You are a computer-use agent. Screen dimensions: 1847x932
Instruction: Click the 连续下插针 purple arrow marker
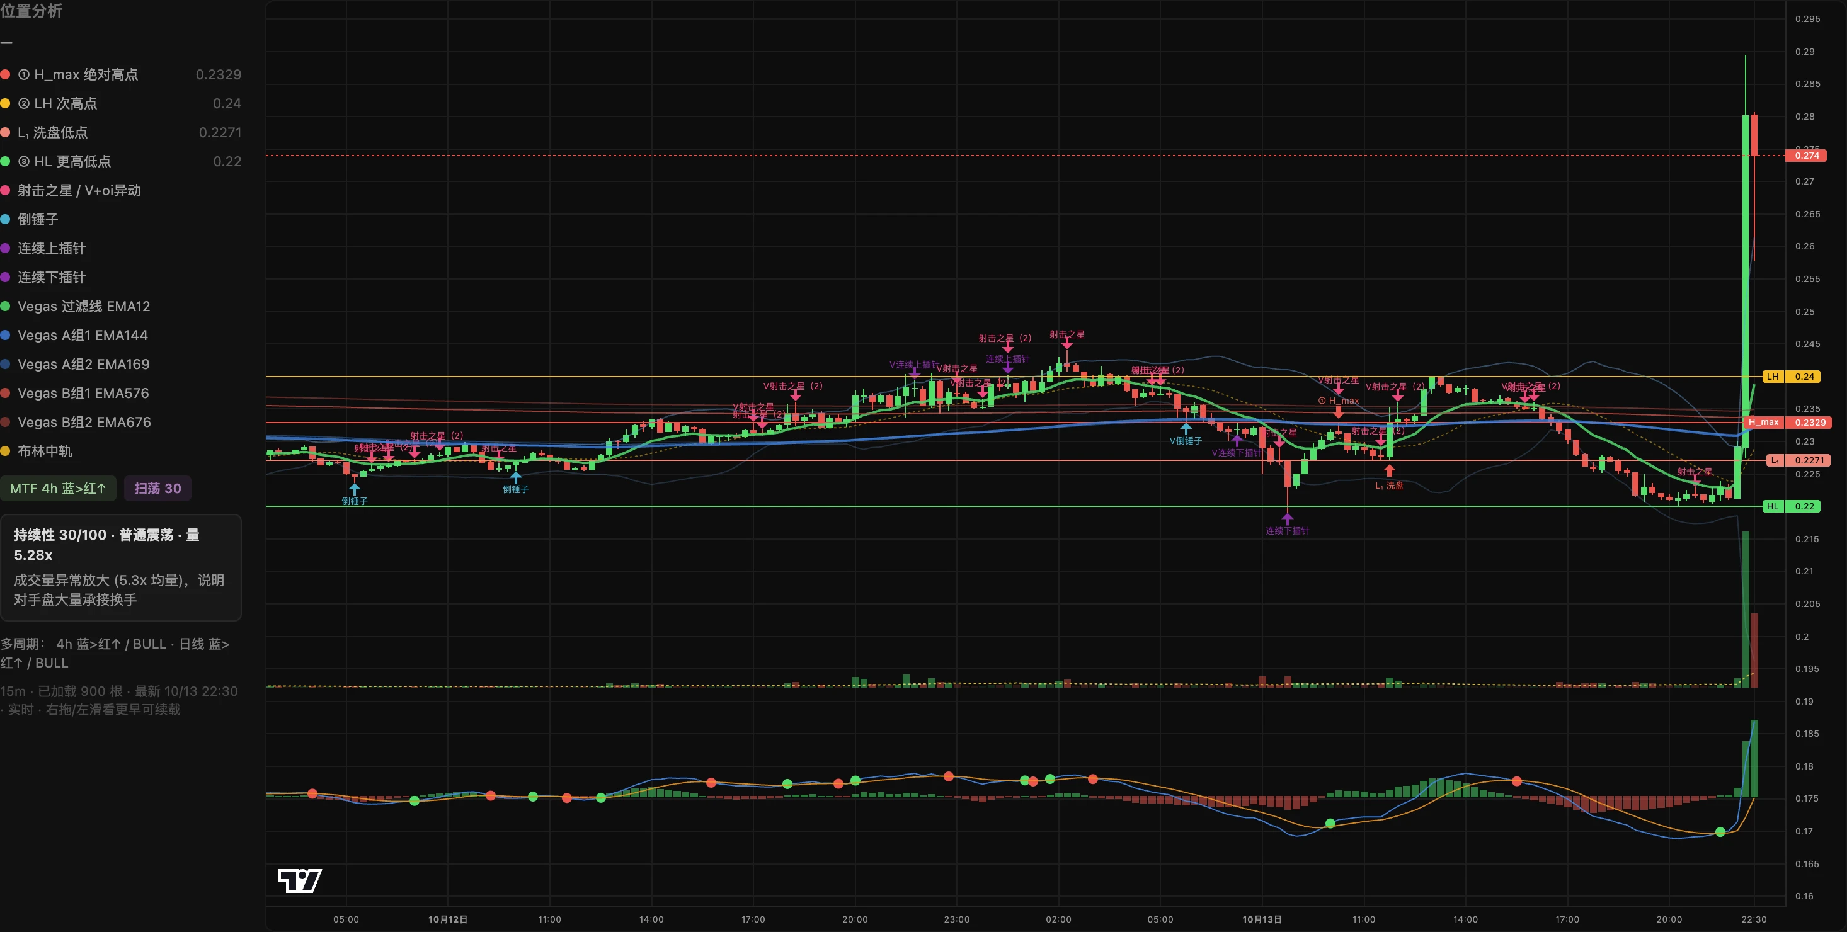[x=1288, y=518]
